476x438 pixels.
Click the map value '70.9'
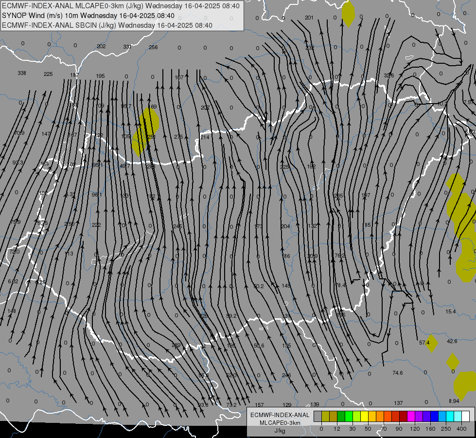[19, 133]
